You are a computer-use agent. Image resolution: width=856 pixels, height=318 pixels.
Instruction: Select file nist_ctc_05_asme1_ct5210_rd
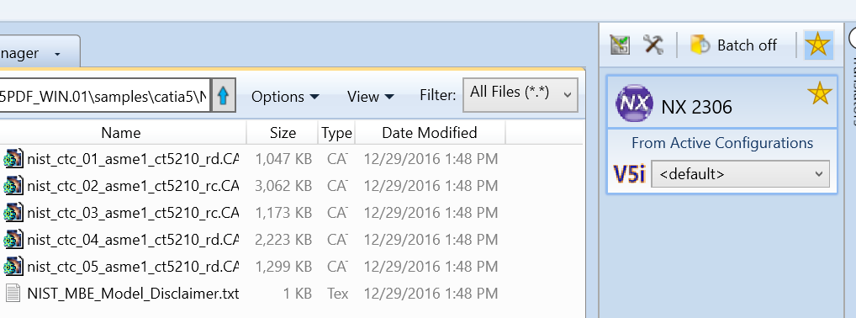click(x=133, y=266)
